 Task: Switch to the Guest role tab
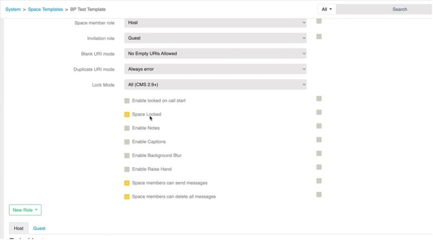[39, 228]
